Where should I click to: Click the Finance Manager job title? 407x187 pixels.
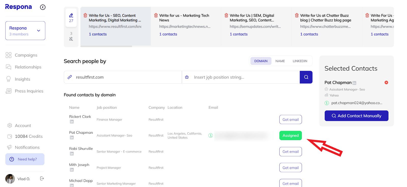[109, 120]
